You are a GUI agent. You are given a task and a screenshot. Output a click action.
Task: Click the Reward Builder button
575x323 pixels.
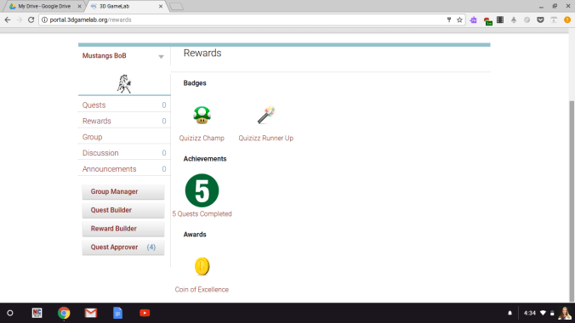point(123,229)
